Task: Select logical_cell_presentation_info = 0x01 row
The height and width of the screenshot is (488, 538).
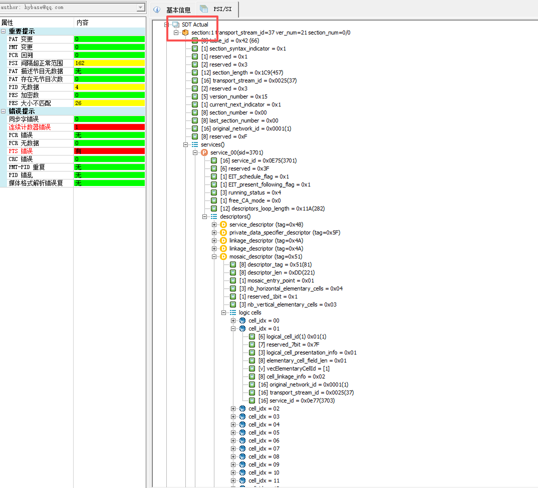Action: (x=308, y=352)
